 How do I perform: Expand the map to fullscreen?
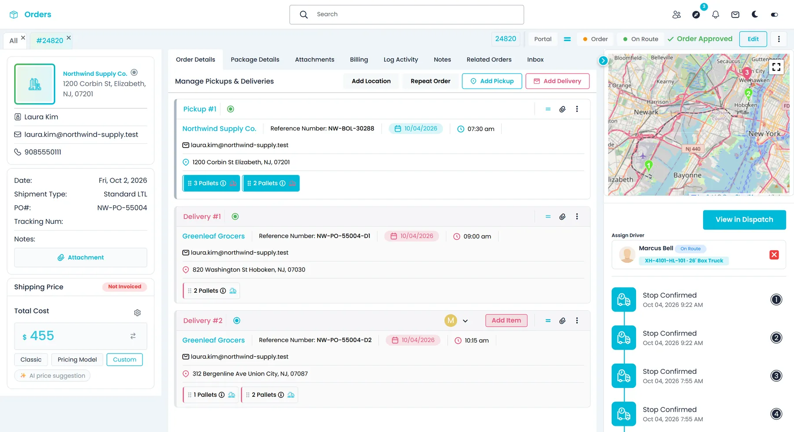(x=776, y=67)
